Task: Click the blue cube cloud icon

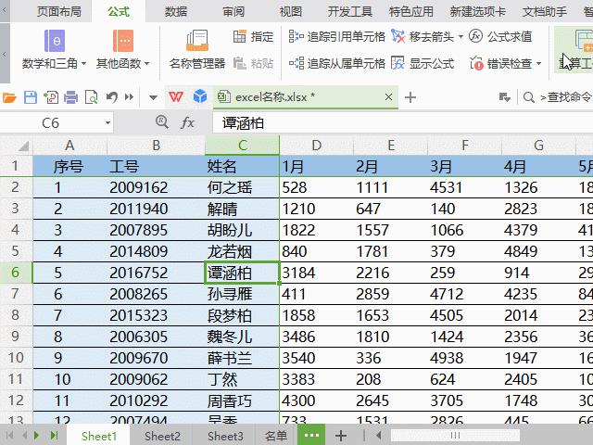Action: click(x=200, y=96)
